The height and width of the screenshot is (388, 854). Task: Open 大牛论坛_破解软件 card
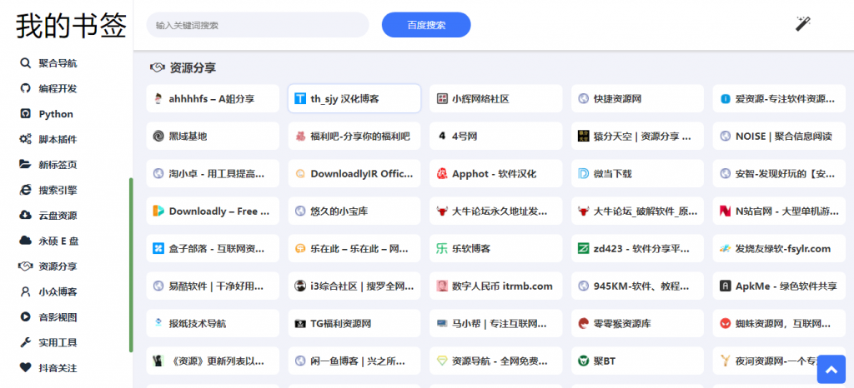click(x=637, y=211)
